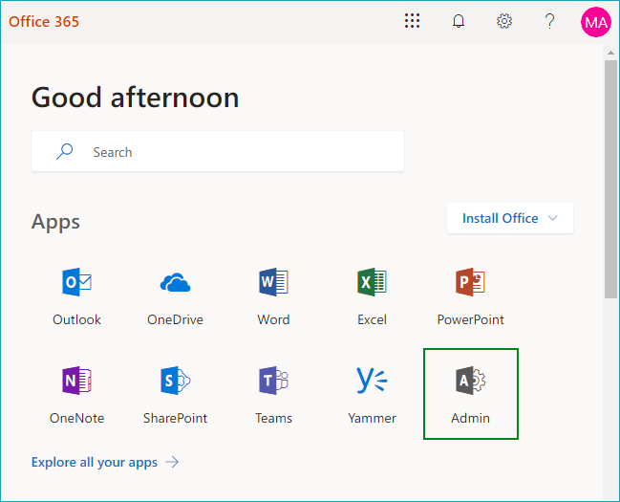Viewport: 620px width, 502px height.
Task: Click the magnifier icon in the search box
Action: (64, 151)
